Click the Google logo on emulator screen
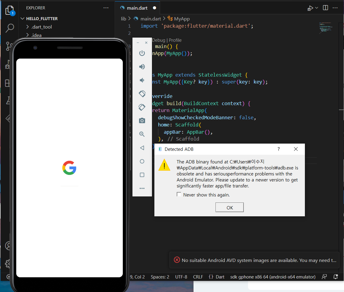 tap(69, 168)
